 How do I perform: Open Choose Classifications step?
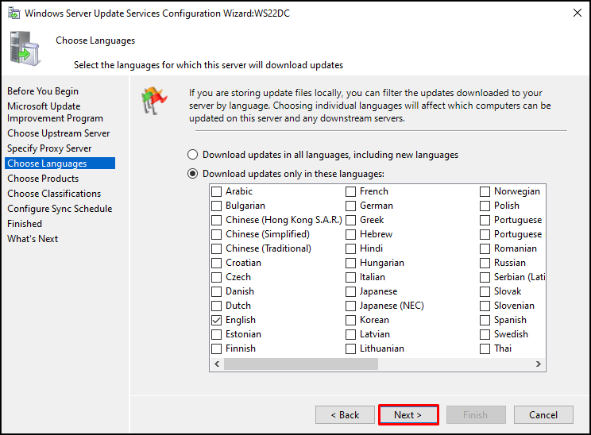click(x=54, y=194)
